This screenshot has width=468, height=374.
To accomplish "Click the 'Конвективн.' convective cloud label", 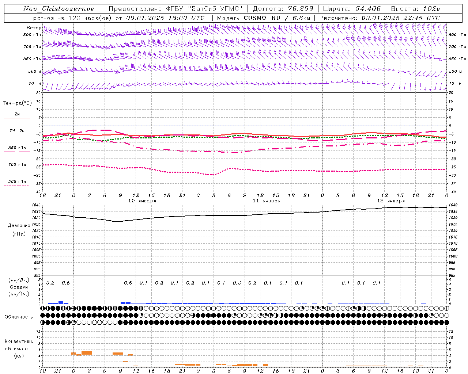I will pos(19,341).
